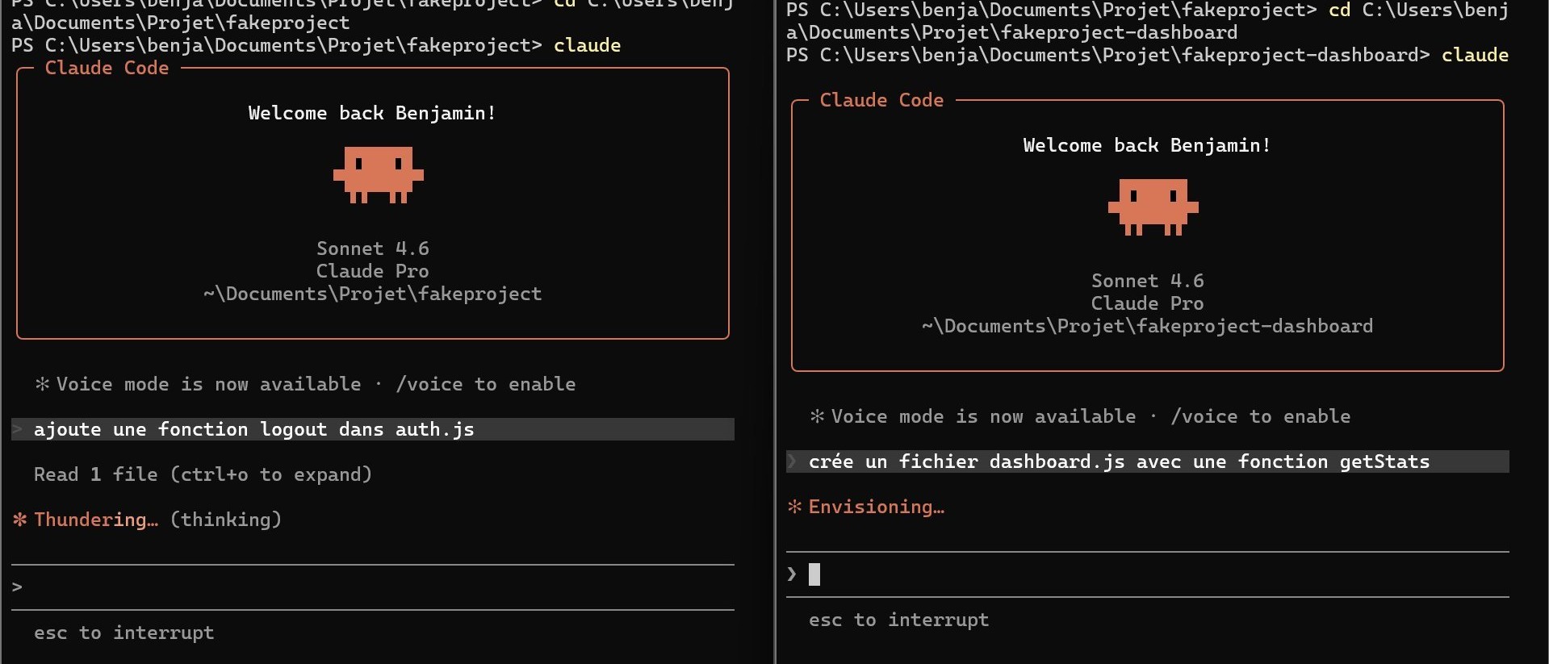Click the spinner asterisk beside 'Thundering…'
This screenshot has height=664, width=1549.
coord(19,520)
